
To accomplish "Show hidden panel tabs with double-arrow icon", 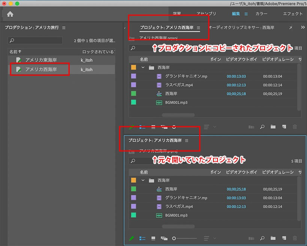I will pyautogui.click(x=303, y=27).
